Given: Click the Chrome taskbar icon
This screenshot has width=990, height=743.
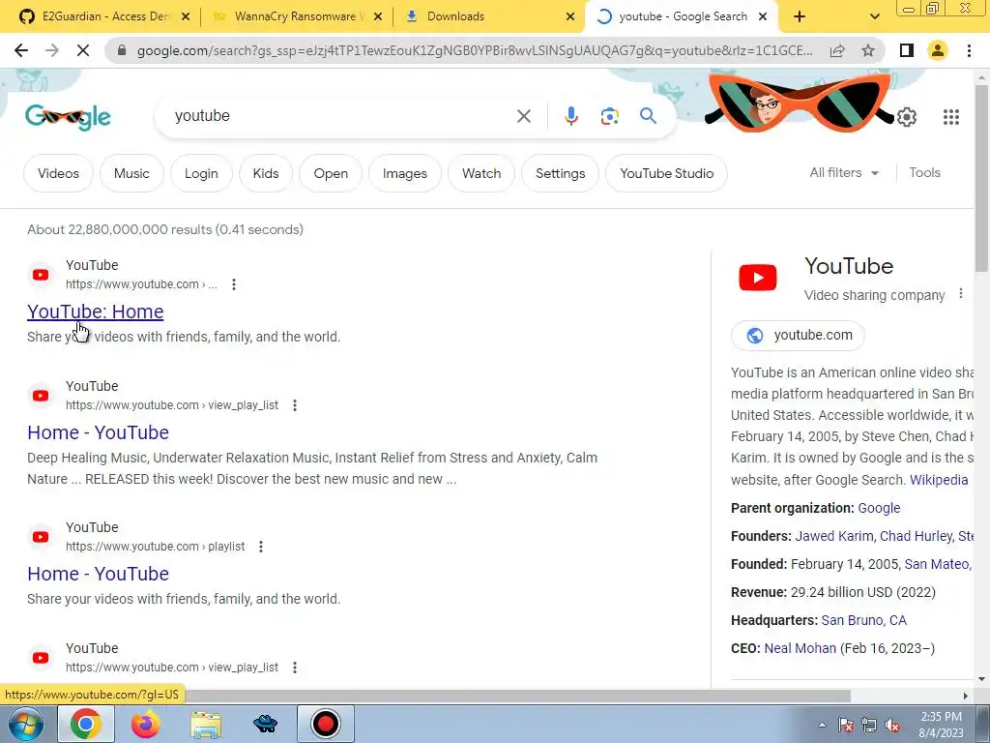Looking at the screenshot, I should tap(86, 724).
